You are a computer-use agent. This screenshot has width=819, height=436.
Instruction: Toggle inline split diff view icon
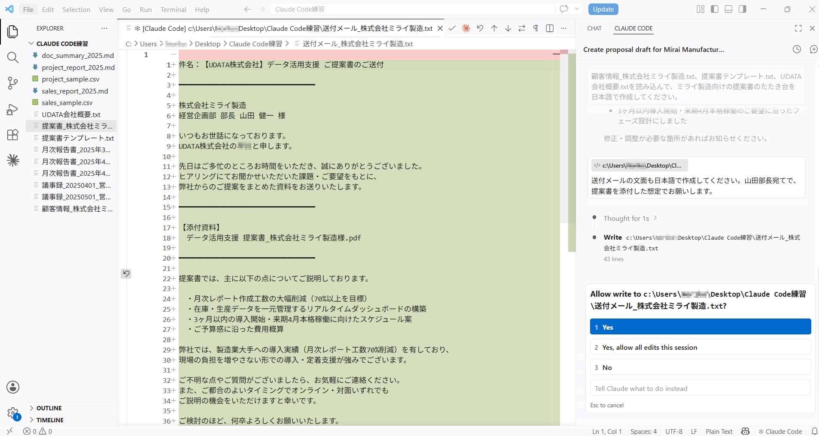(550, 28)
